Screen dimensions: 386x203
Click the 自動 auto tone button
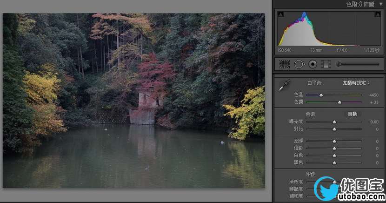point(353,114)
